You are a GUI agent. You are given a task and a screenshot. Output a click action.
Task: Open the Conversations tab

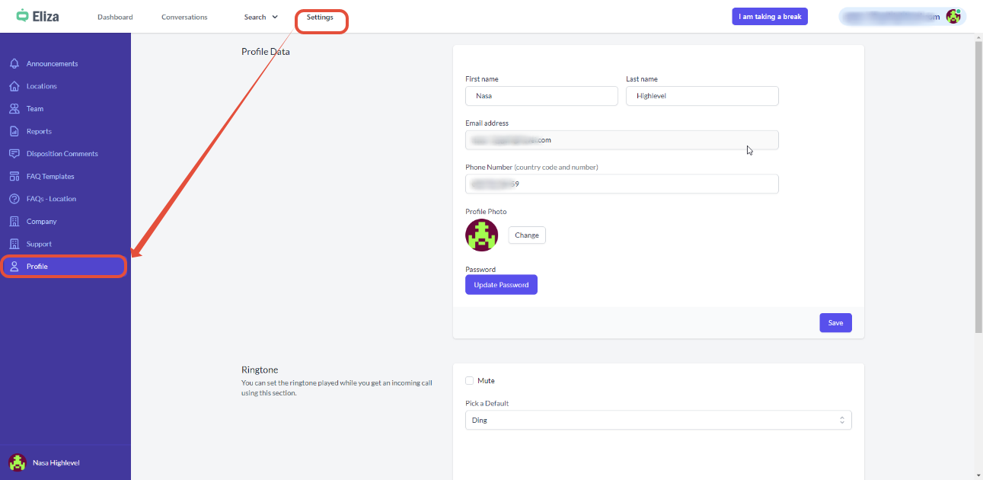[x=184, y=17]
